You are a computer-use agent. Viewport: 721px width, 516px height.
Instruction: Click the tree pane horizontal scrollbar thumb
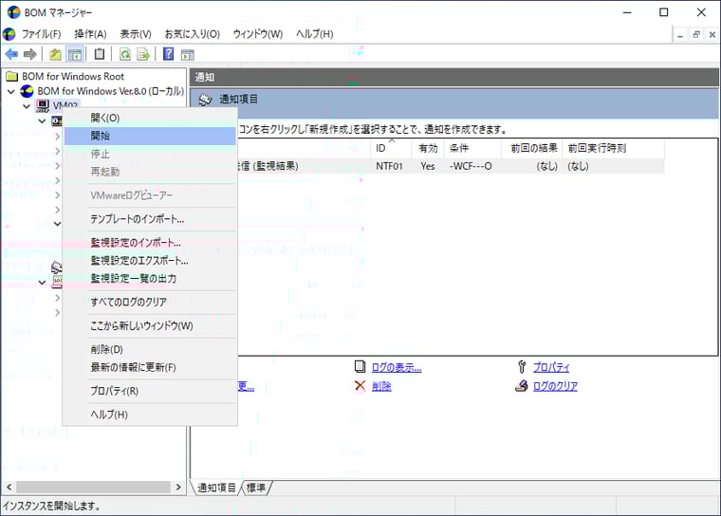93,487
